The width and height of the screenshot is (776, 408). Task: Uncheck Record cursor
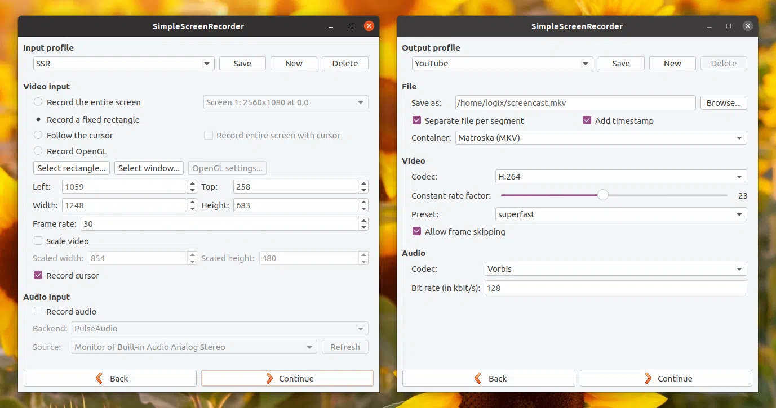coord(39,275)
